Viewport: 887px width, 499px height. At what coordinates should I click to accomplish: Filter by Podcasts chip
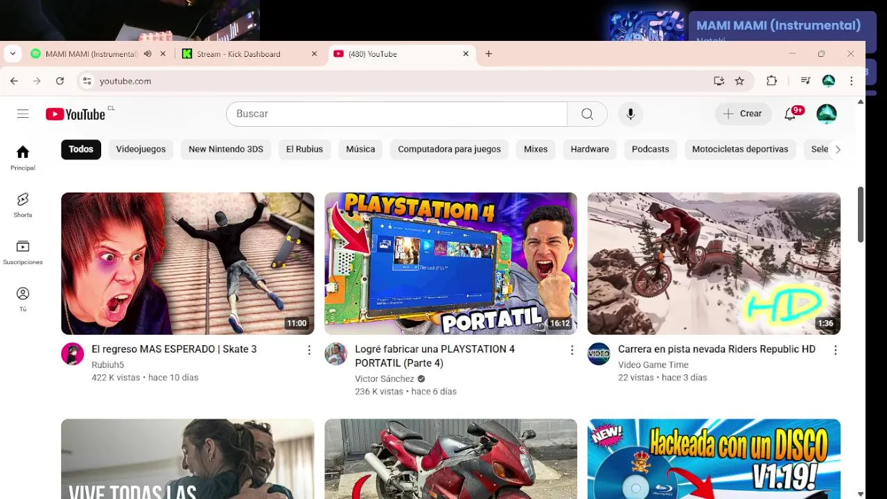click(x=651, y=149)
